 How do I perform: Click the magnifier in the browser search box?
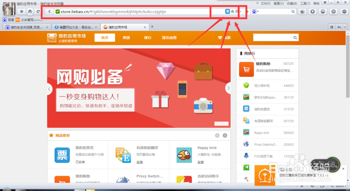pos(293,12)
